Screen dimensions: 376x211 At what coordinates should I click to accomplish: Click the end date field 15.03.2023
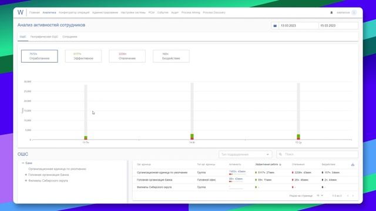pos(338,26)
